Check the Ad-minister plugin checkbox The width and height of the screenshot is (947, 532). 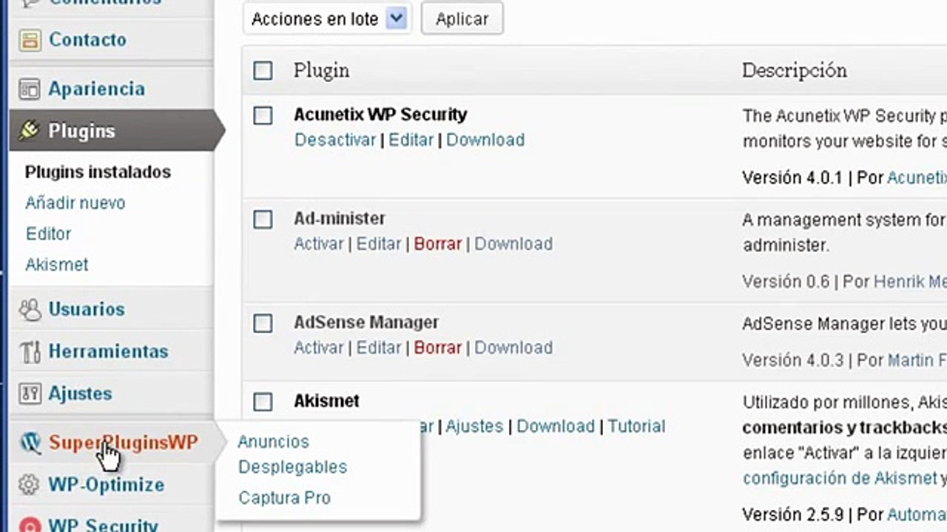pos(263,219)
